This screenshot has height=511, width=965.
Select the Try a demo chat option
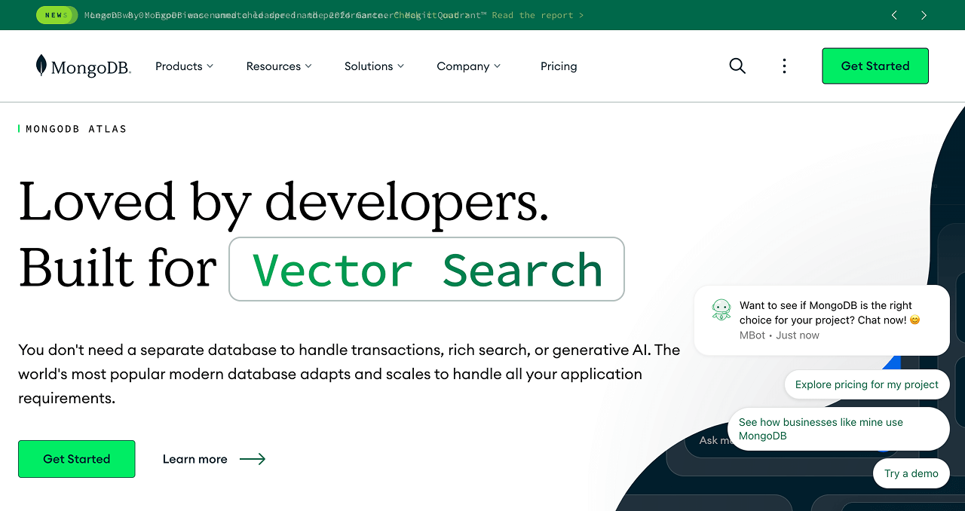click(911, 473)
